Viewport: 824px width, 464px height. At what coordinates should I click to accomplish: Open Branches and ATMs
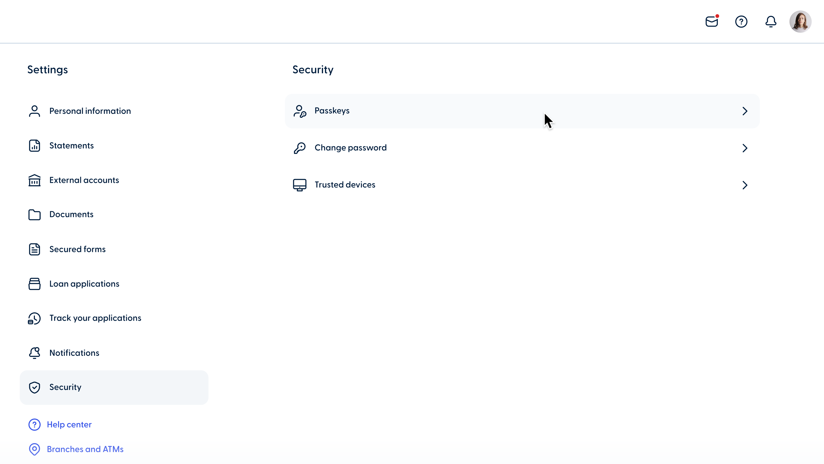85,449
